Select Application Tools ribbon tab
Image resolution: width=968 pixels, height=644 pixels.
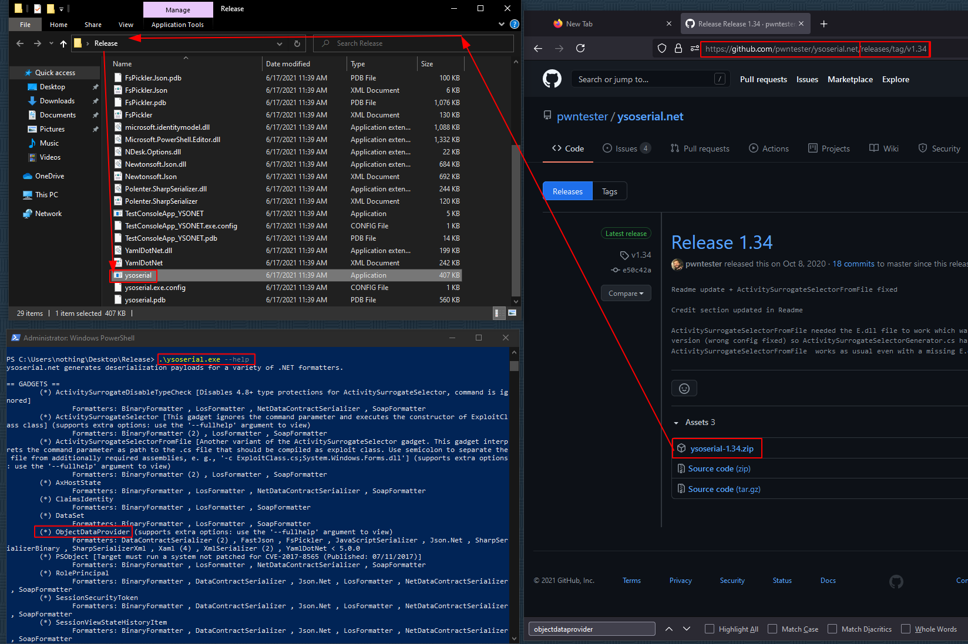(177, 25)
